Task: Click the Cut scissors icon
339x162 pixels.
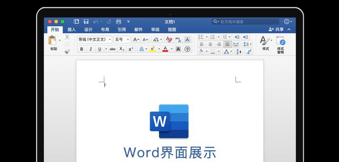Action: pos(67,37)
